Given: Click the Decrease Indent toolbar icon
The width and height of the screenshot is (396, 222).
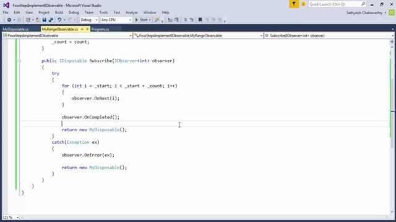Looking at the screenshot, I should click(x=185, y=20).
